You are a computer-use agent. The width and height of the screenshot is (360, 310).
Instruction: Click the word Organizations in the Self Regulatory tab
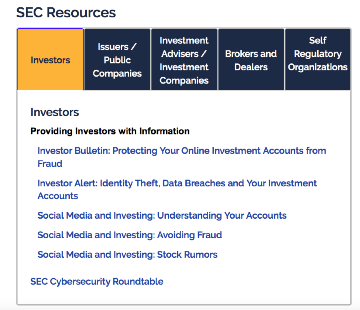[318, 67]
